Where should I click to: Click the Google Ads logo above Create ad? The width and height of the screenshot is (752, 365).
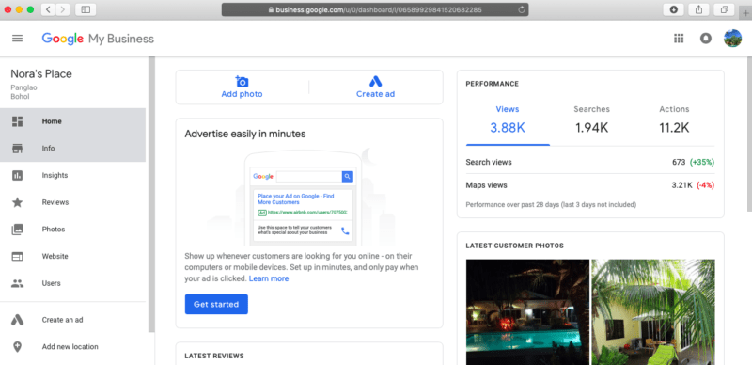pos(375,81)
